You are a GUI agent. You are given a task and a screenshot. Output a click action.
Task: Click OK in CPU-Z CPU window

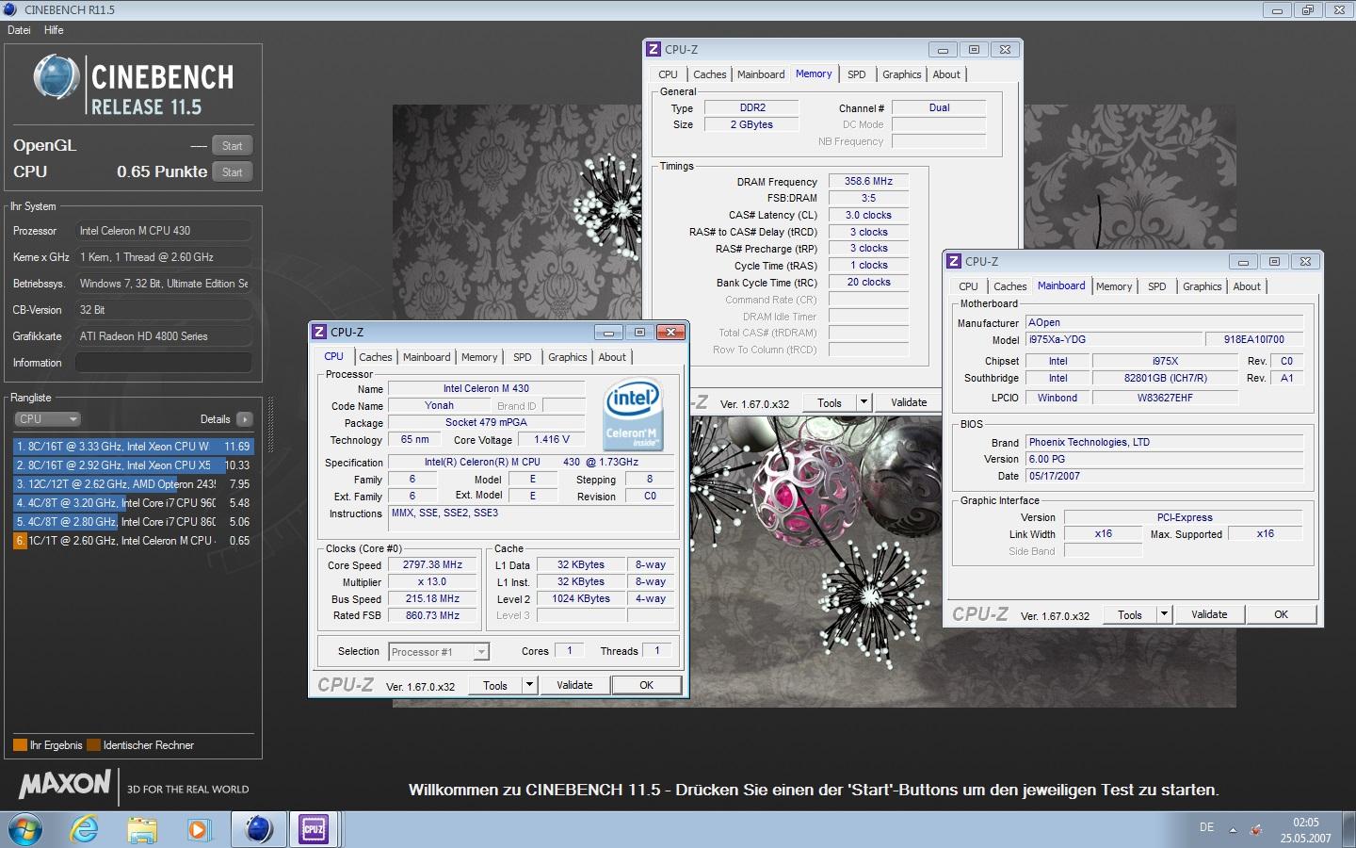pos(646,686)
